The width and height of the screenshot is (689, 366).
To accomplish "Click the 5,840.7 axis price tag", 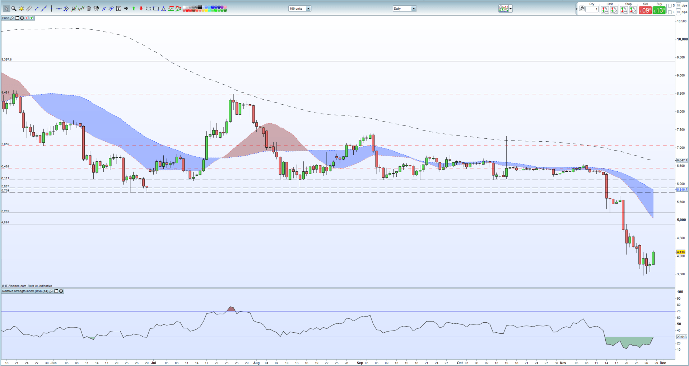I will click(x=682, y=190).
